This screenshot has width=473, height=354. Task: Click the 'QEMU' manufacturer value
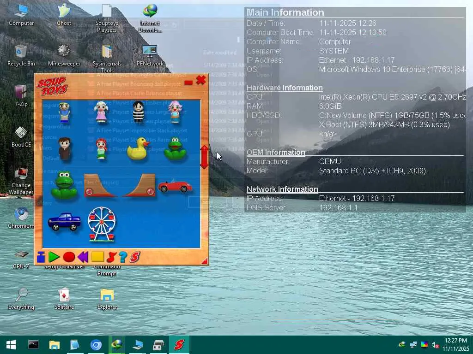point(330,162)
